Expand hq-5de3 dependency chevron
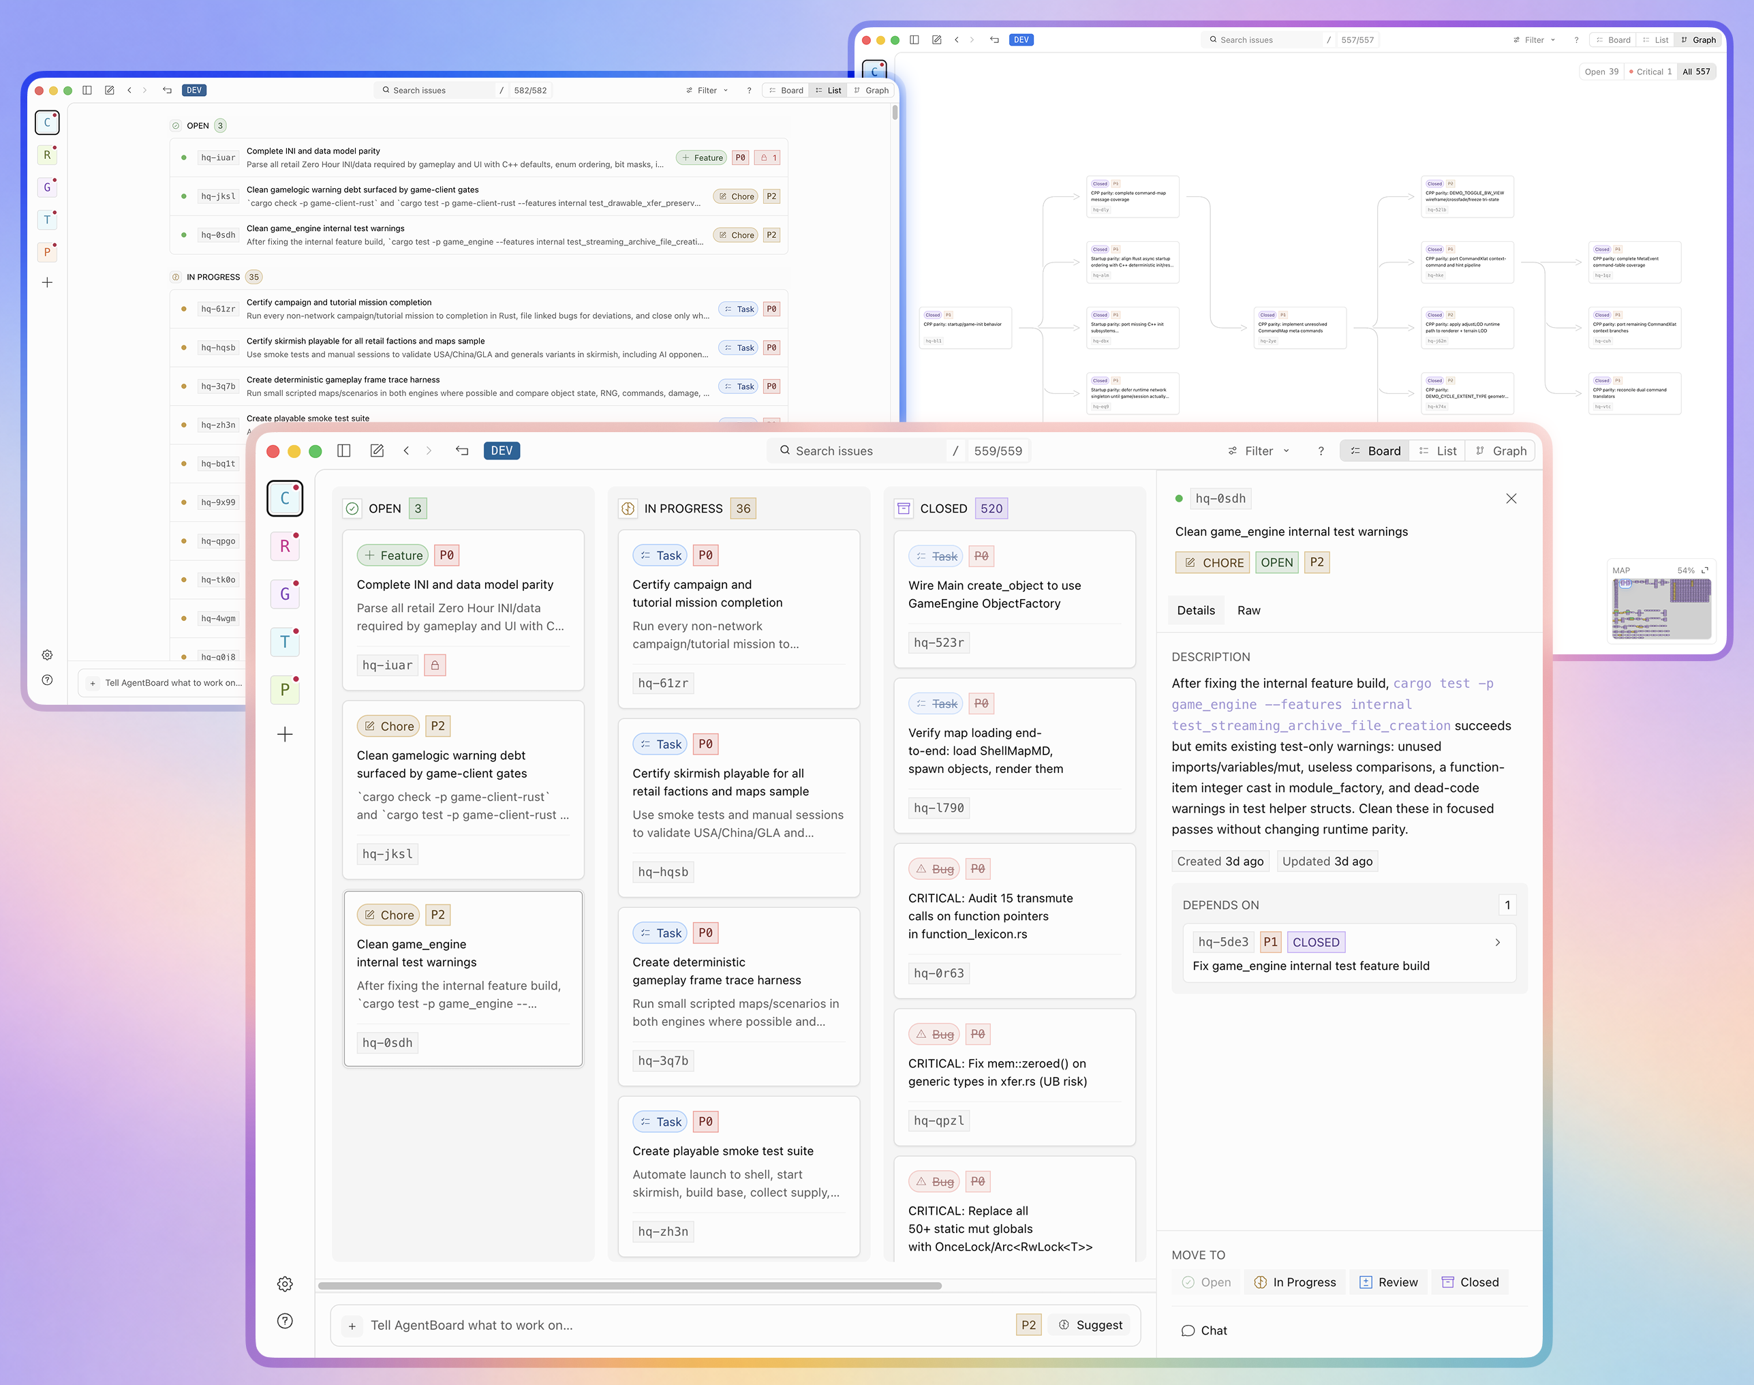Image resolution: width=1754 pixels, height=1385 pixels. click(x=1497, y=942)
